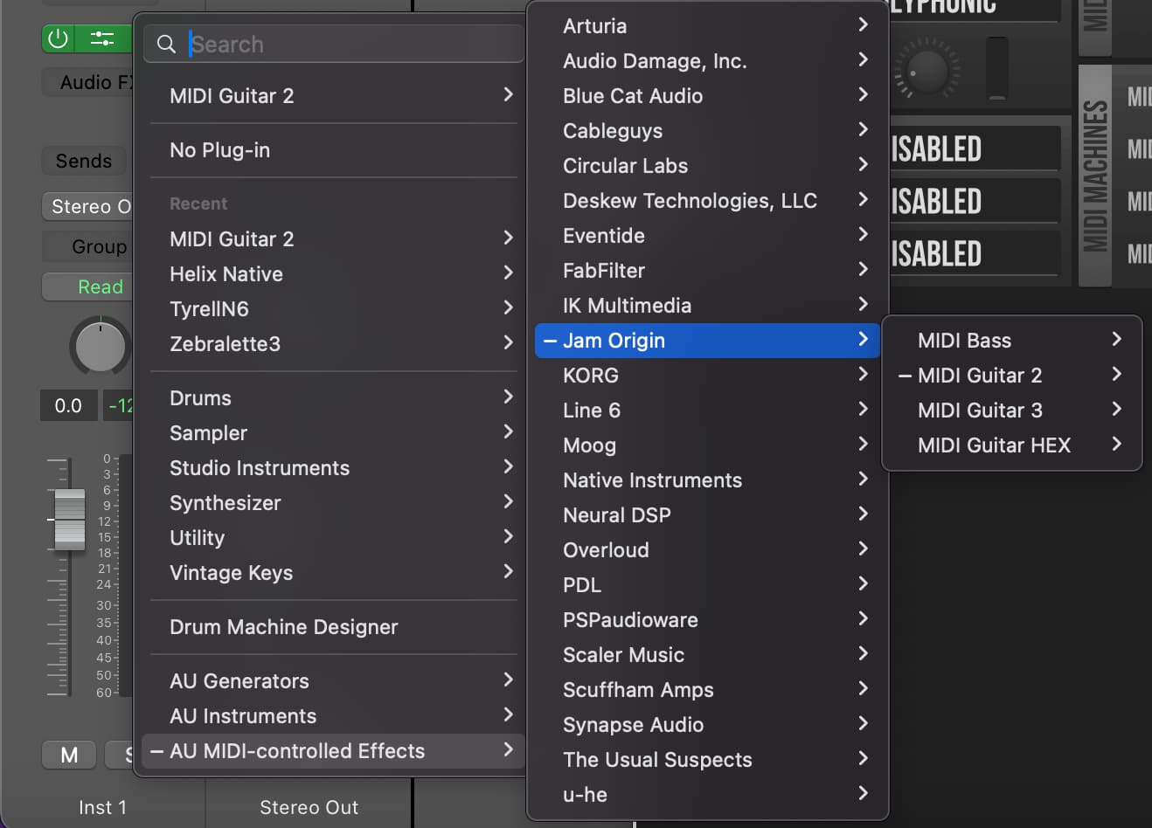Click the magnifier icon in search field
Viewport: 1152px width, 828px height.
(166, 44)
